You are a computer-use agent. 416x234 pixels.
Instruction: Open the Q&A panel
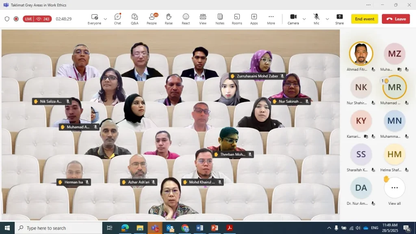tap(134, 19)
